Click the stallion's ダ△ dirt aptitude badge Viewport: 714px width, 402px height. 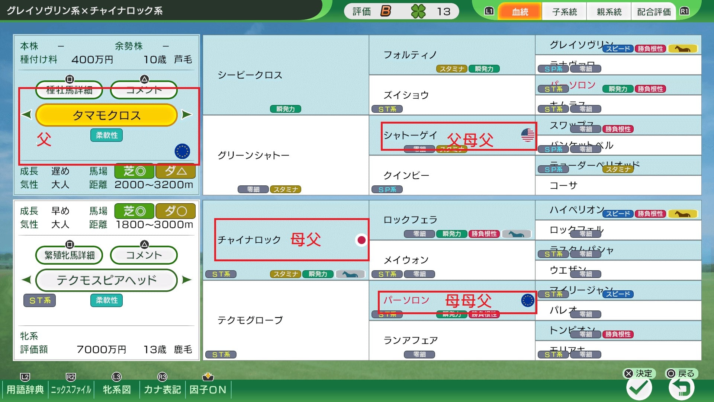176,171
